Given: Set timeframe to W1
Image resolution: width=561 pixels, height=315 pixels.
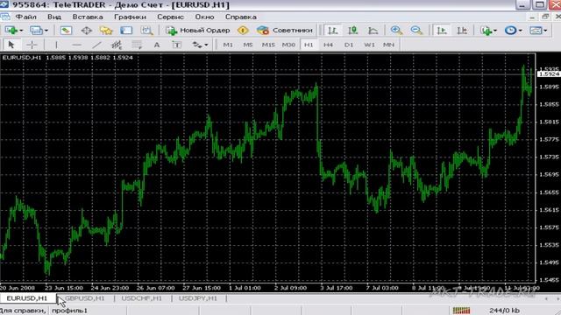Looking at the screenshot, I should click(369, 45).
